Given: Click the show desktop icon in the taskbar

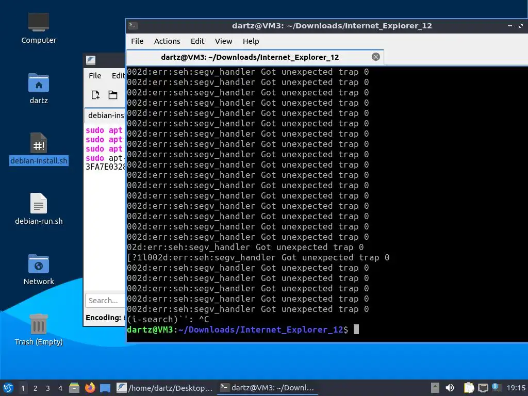Looking at the screenshot, I should coord(105,388).
